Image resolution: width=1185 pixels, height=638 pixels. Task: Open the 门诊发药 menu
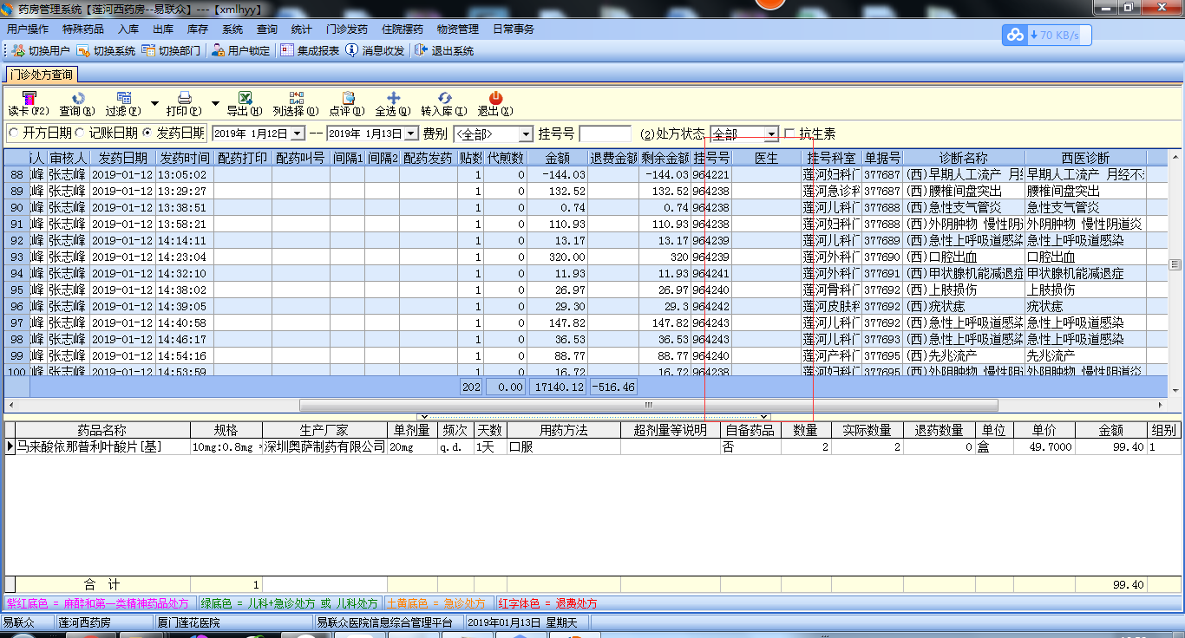pos(346,29)
